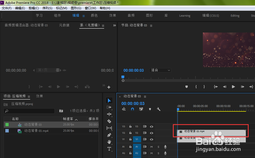Image resolution: width=255 pixels, height=158 pixels.
Task: Open 效果 tab beside project panel
Action: click(40, 96)
